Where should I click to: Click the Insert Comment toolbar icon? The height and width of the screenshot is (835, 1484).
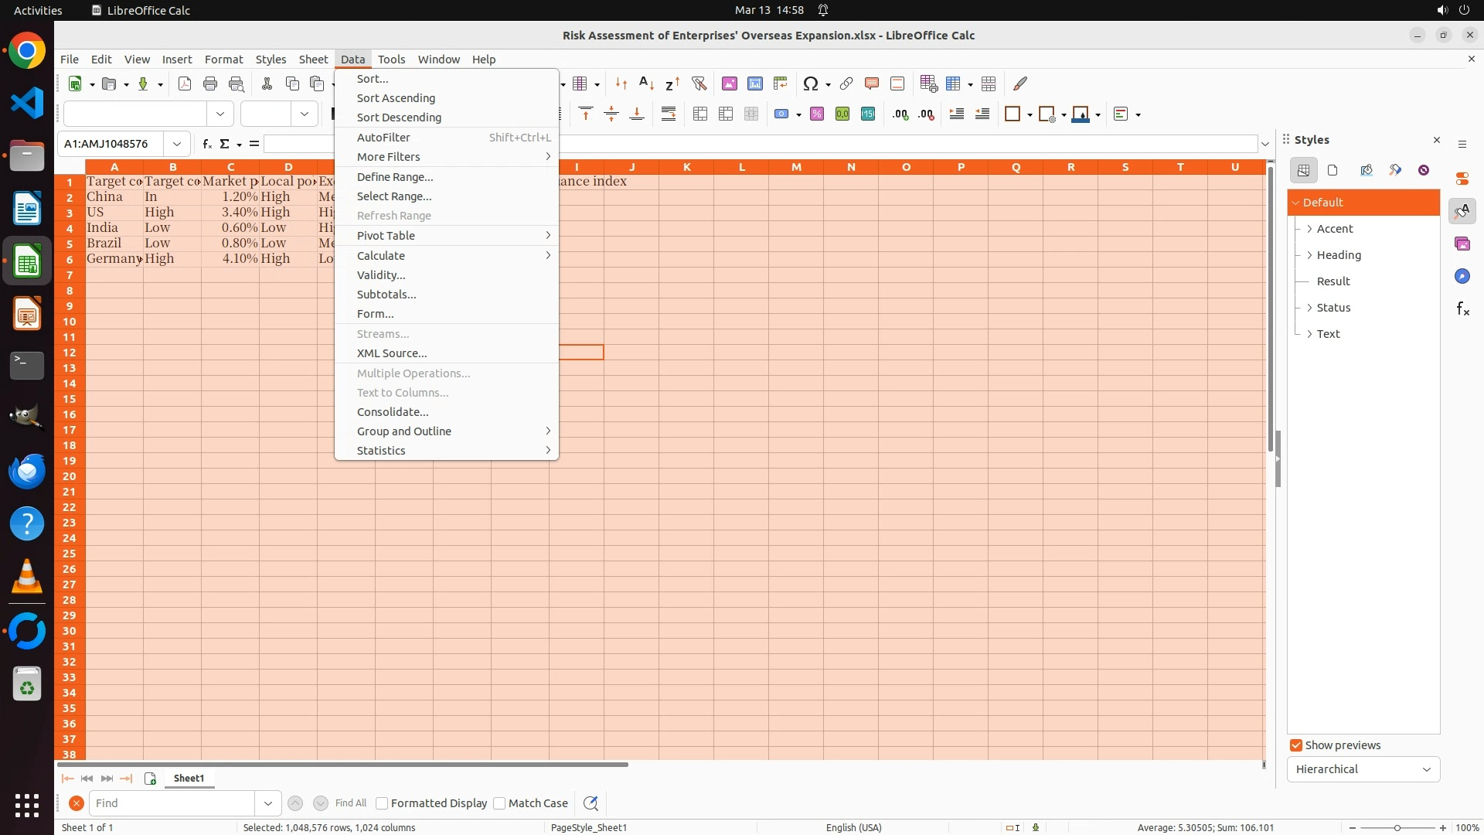tap(872, 83)
